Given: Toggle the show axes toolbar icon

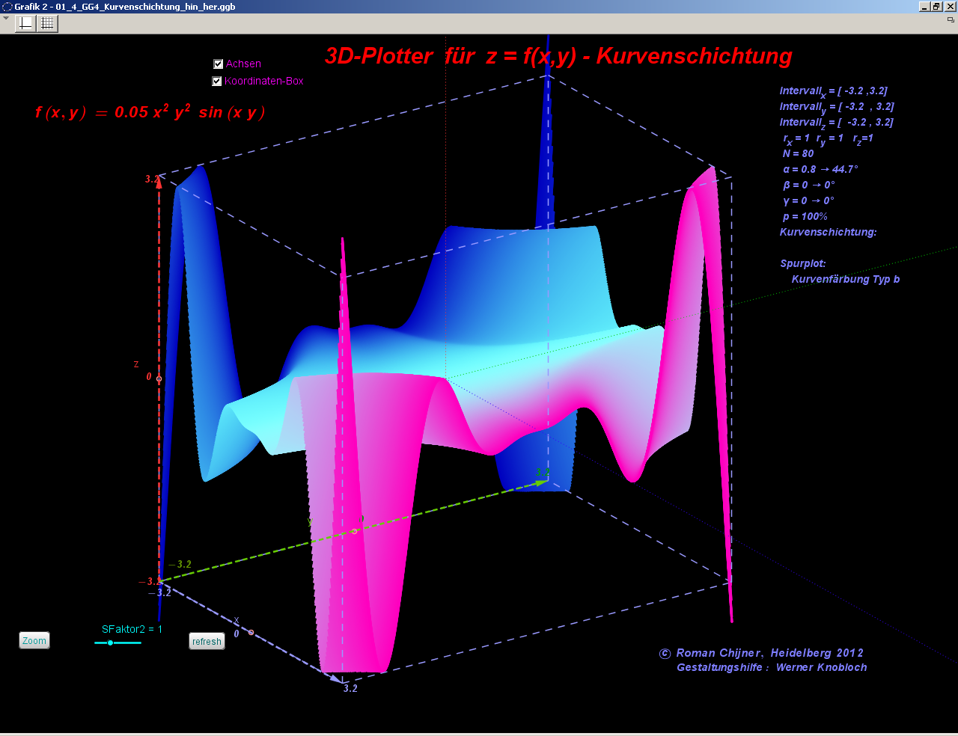Looking at the screenshot, I should pos(25,23).
